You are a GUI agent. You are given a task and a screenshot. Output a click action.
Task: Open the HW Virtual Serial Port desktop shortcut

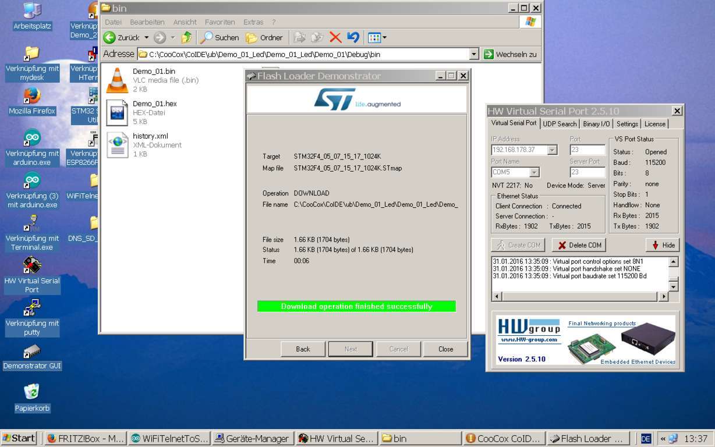coord(32,265)
